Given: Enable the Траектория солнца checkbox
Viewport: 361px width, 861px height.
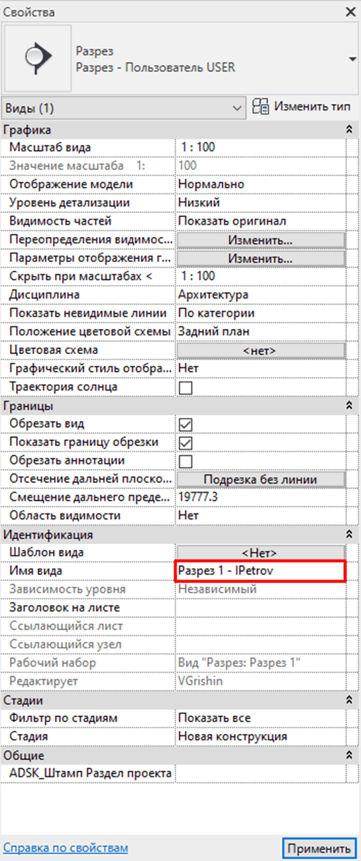Looking at the screenshot, I should 185,387.
